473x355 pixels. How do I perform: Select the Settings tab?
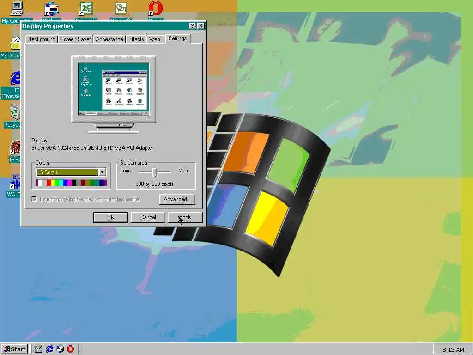[x=178, y=38]
